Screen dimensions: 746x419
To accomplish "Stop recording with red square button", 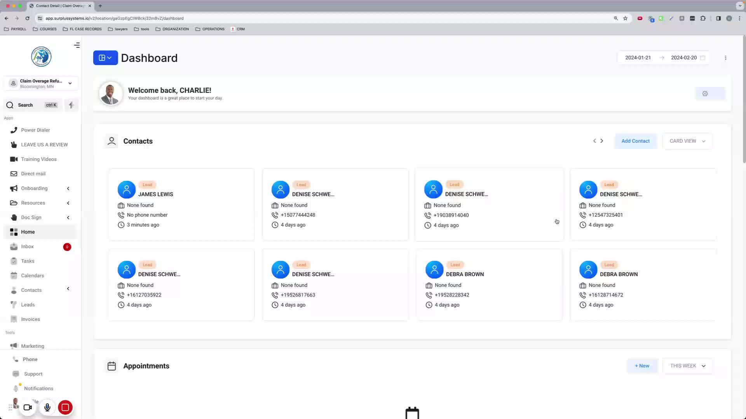I will click(65, 407).
